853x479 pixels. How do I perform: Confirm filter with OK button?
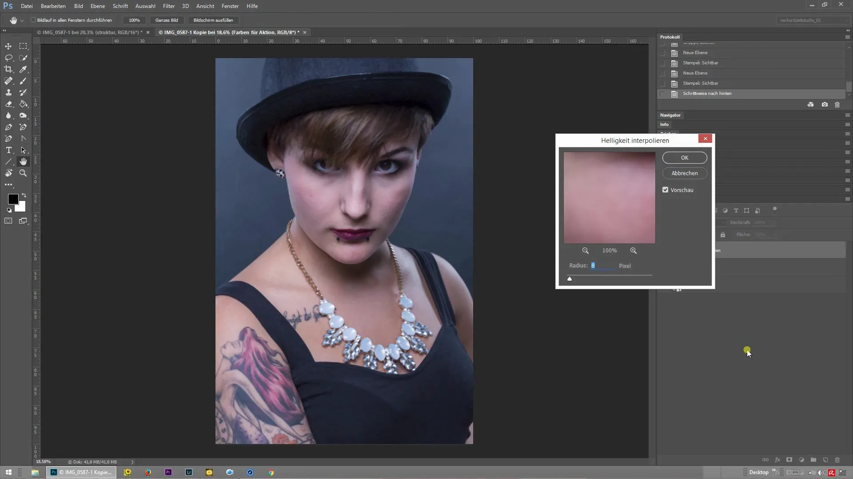(x=685, y=157)
